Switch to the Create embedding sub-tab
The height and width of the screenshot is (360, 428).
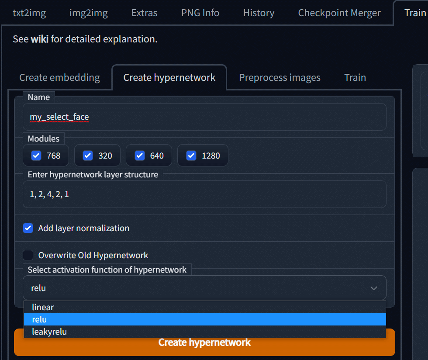(x=59, y=77)
